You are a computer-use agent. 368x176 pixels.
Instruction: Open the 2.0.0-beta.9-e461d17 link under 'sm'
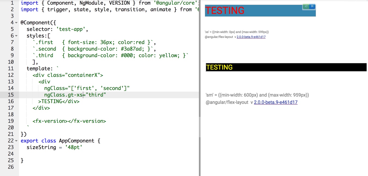point(276,102)
